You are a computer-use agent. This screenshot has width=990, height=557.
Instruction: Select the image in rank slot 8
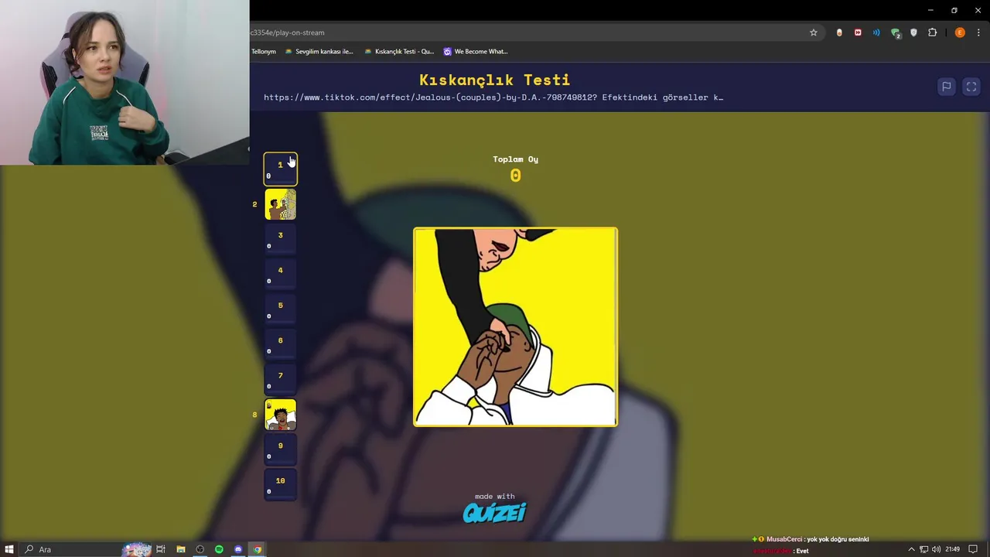(x=280, y=415)
